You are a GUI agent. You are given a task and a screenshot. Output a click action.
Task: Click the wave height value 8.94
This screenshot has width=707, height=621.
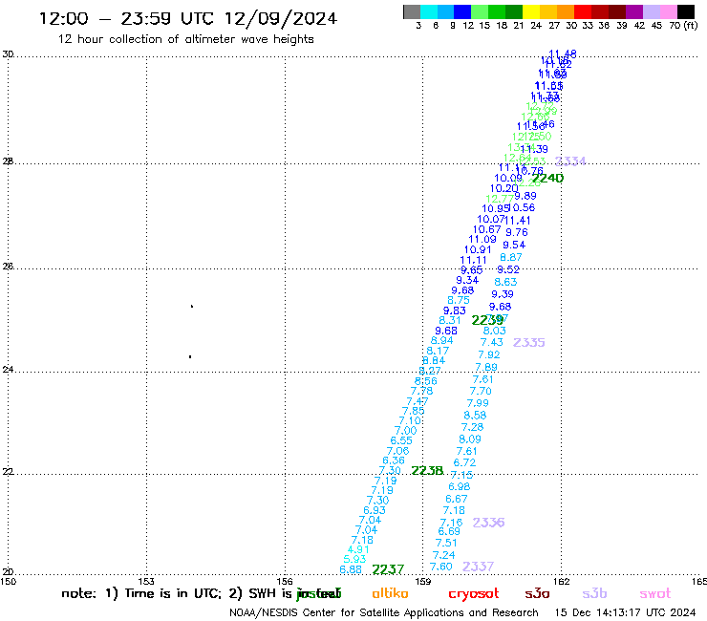(x=441, y=341)
